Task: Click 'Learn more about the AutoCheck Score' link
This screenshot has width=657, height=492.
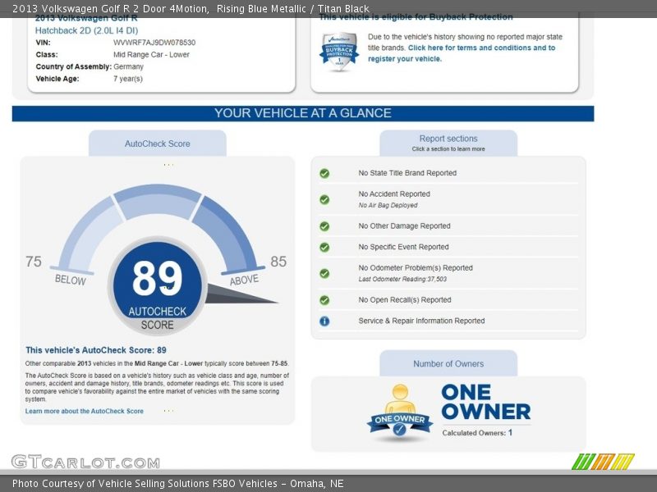Action: (x=85, y=412)
